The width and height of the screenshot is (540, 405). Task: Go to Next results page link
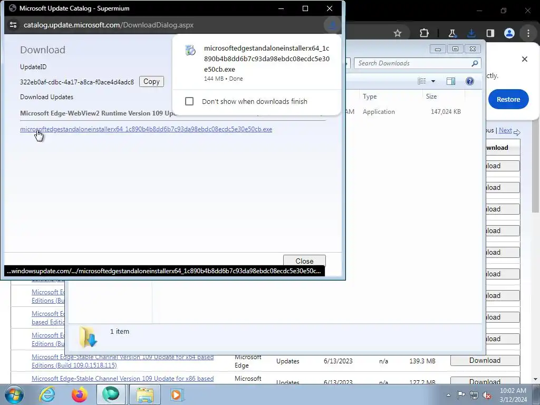505,130
